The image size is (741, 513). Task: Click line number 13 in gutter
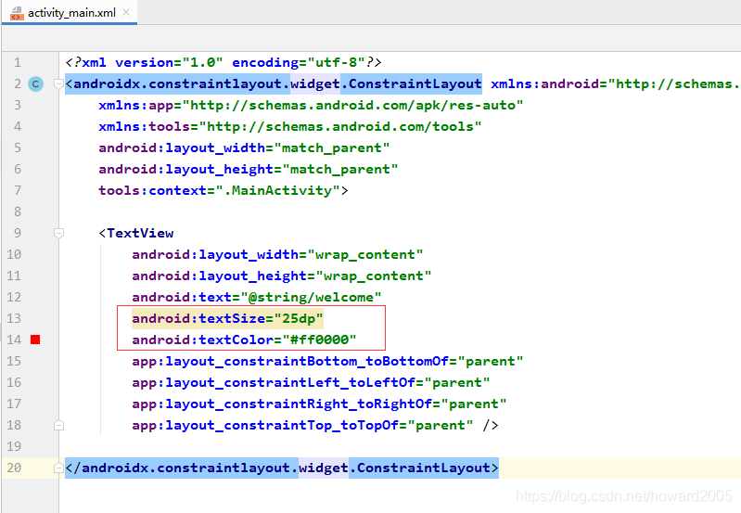tap(14, 318)
